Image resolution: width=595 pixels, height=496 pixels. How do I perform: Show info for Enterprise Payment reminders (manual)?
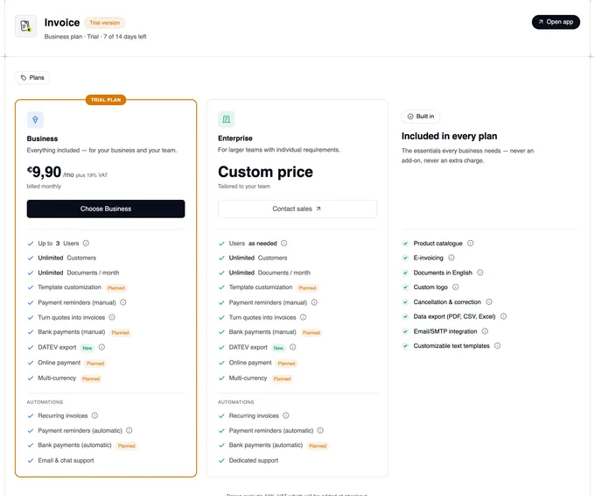point(314,302)
